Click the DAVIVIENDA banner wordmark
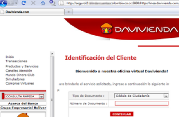This screenshot has width=179, height=117. point(147,30)
